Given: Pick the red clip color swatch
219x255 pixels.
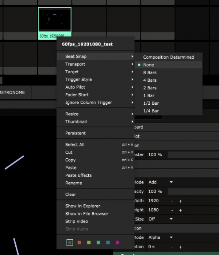Looking at the screenshot, I should tap(79, 243).
